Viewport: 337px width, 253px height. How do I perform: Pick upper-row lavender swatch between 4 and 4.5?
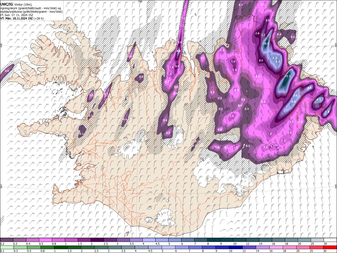(149, 240)
